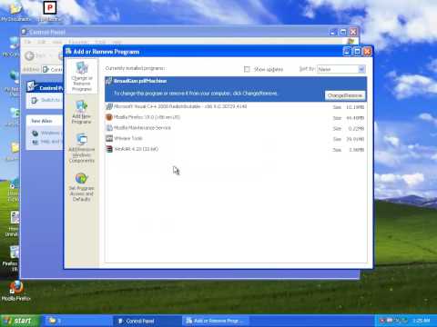Open the Add New Programs sidebar icon
Viewport: 437px width, 327px height.
pos(81,106)
